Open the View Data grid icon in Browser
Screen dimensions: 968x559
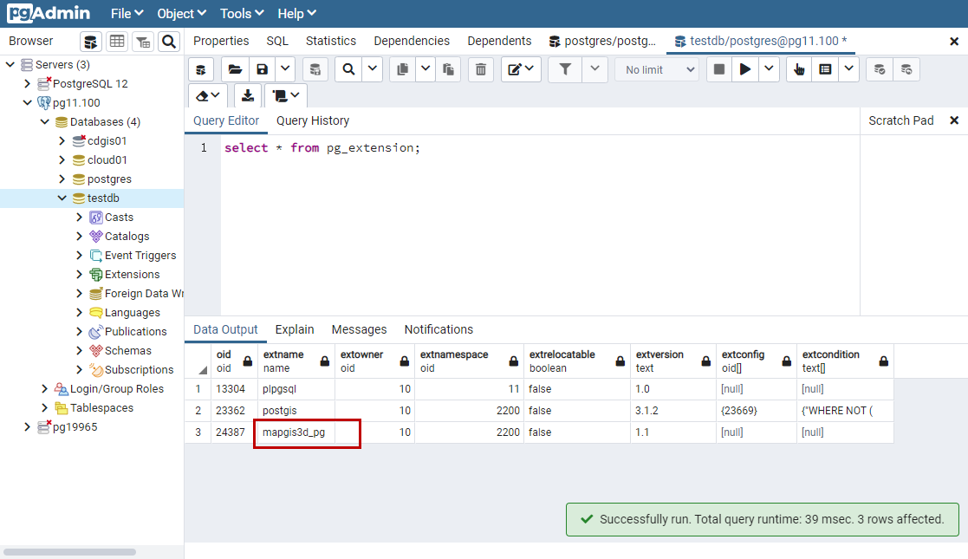point(116,42)
